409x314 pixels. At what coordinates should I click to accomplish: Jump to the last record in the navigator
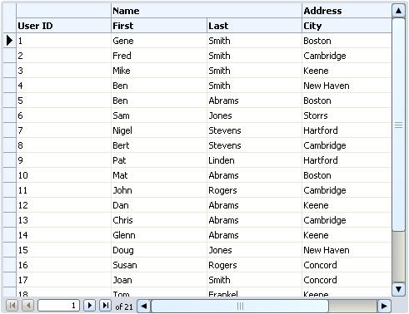coord(105,306)
